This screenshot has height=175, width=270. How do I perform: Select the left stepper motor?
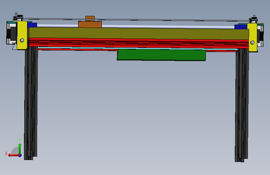12,33
